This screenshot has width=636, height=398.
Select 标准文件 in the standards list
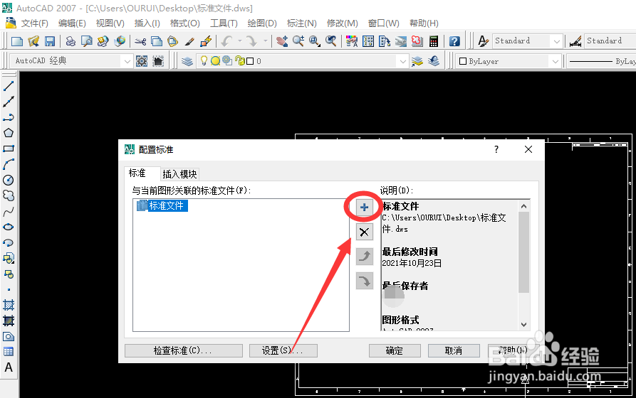tap(162, 205)
